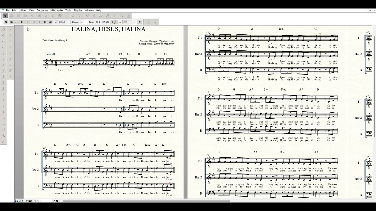Select the Tuplet tool
376x211 pixels.
click(x=67, y=16)
